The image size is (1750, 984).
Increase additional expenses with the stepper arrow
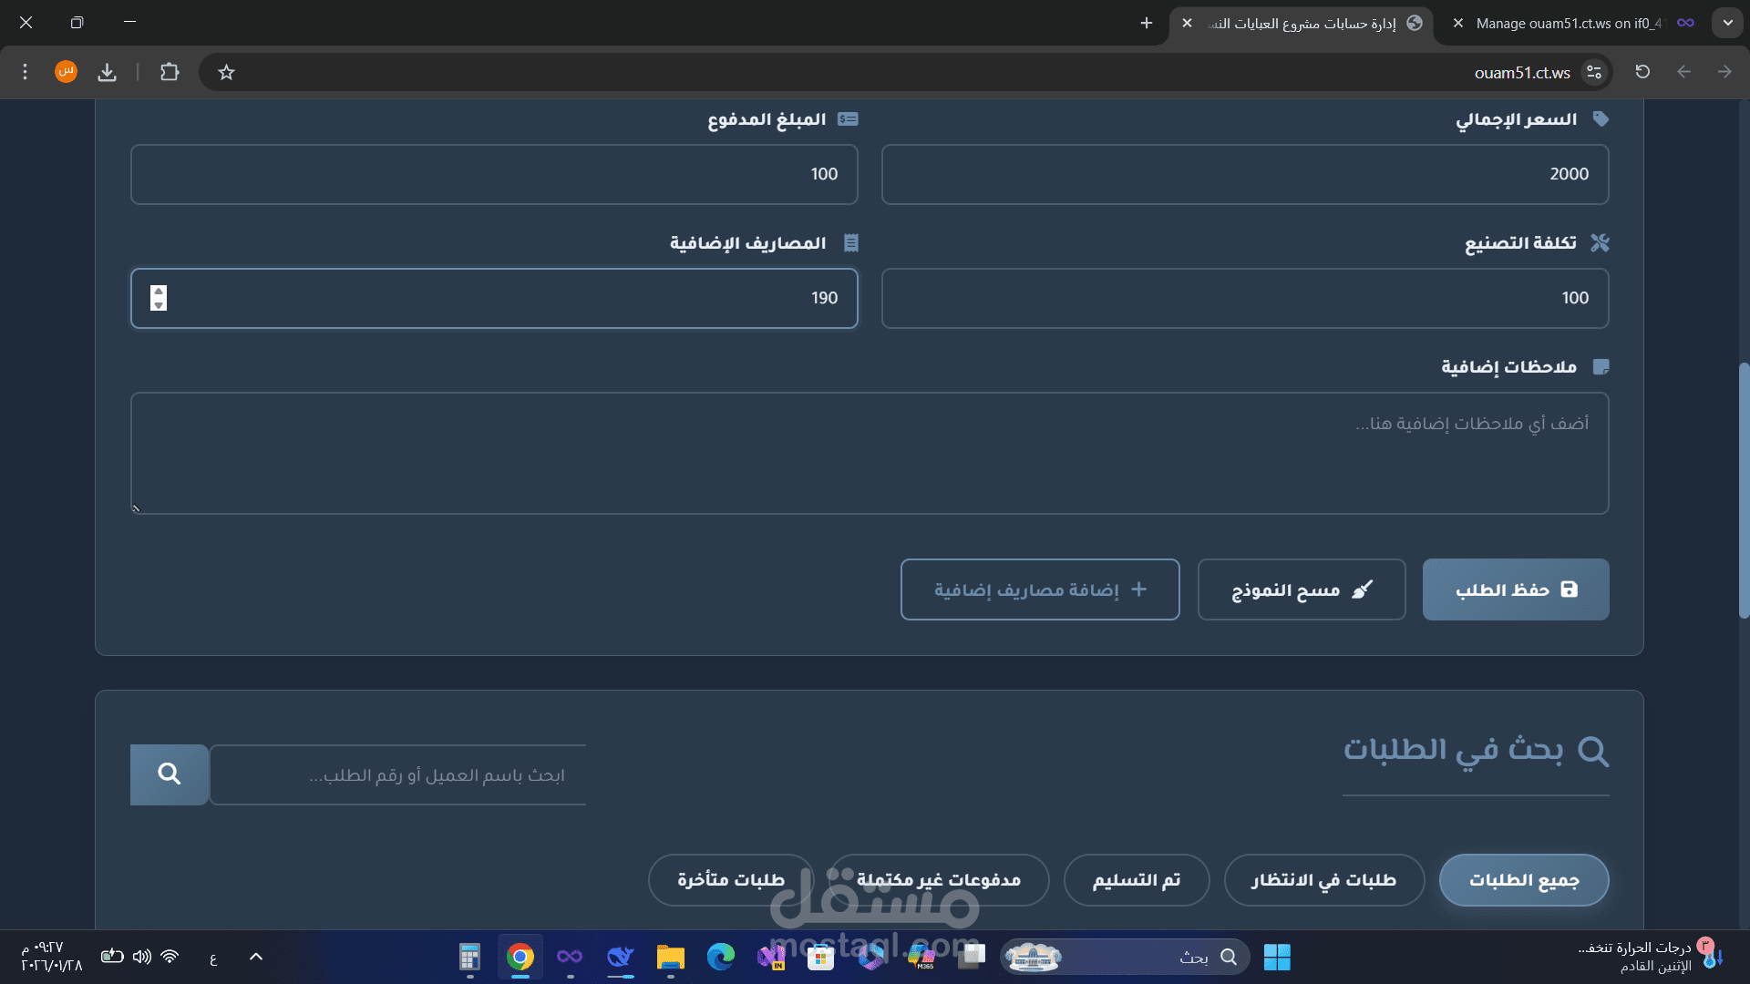click(x=159, y=292)
